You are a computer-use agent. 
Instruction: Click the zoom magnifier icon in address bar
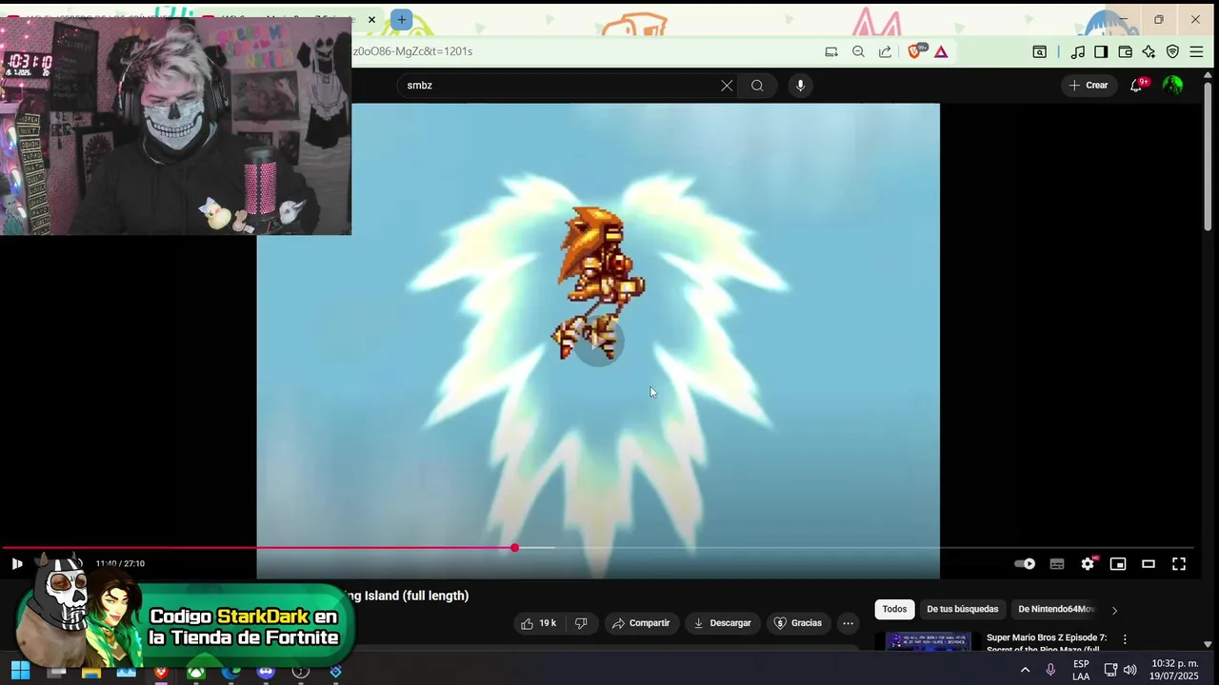tap(858, 52)
